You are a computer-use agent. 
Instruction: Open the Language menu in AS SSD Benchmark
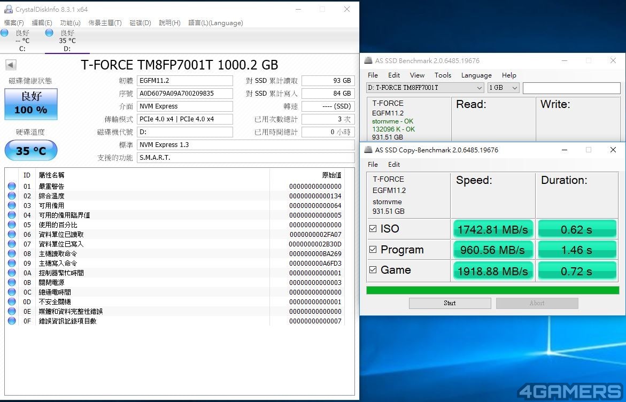tap(476, 75)
